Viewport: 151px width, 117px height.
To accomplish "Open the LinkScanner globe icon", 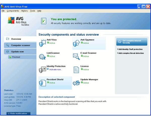I will pos(42,57).
